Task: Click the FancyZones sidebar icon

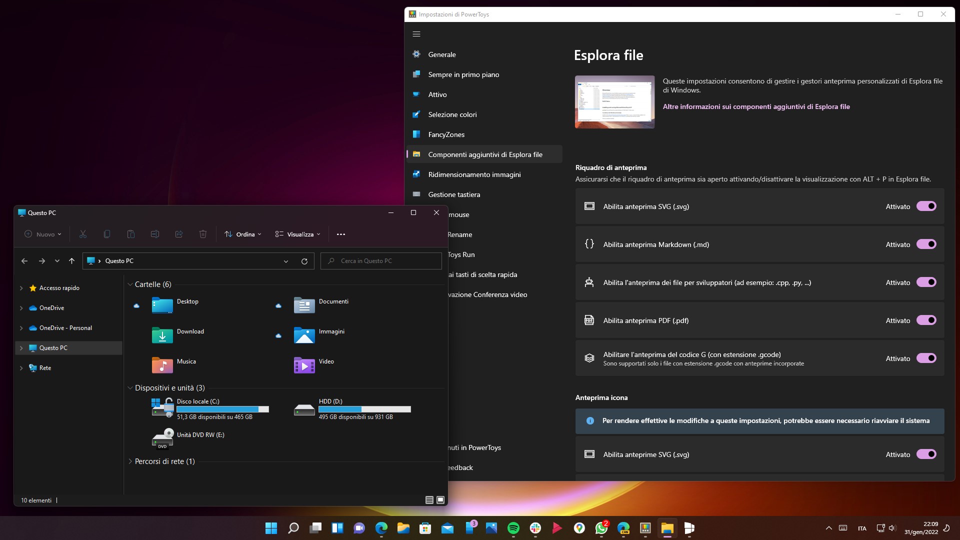Action: [x=416, y=134]
